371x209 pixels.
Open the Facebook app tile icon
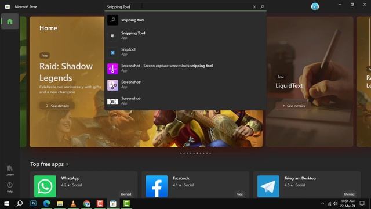click(x=157, y=186)
